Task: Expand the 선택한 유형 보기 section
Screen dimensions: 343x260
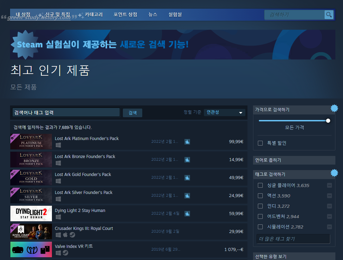Action: click(294, 256)
